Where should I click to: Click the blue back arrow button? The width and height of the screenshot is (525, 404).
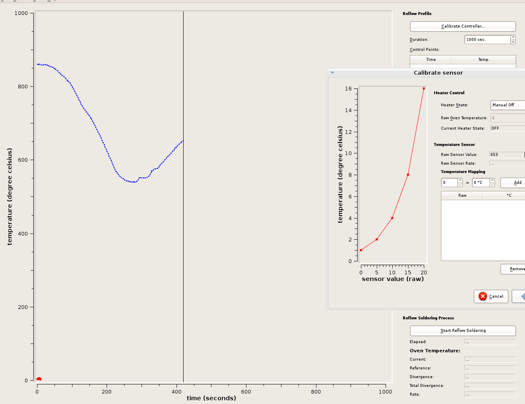point(520,296)
